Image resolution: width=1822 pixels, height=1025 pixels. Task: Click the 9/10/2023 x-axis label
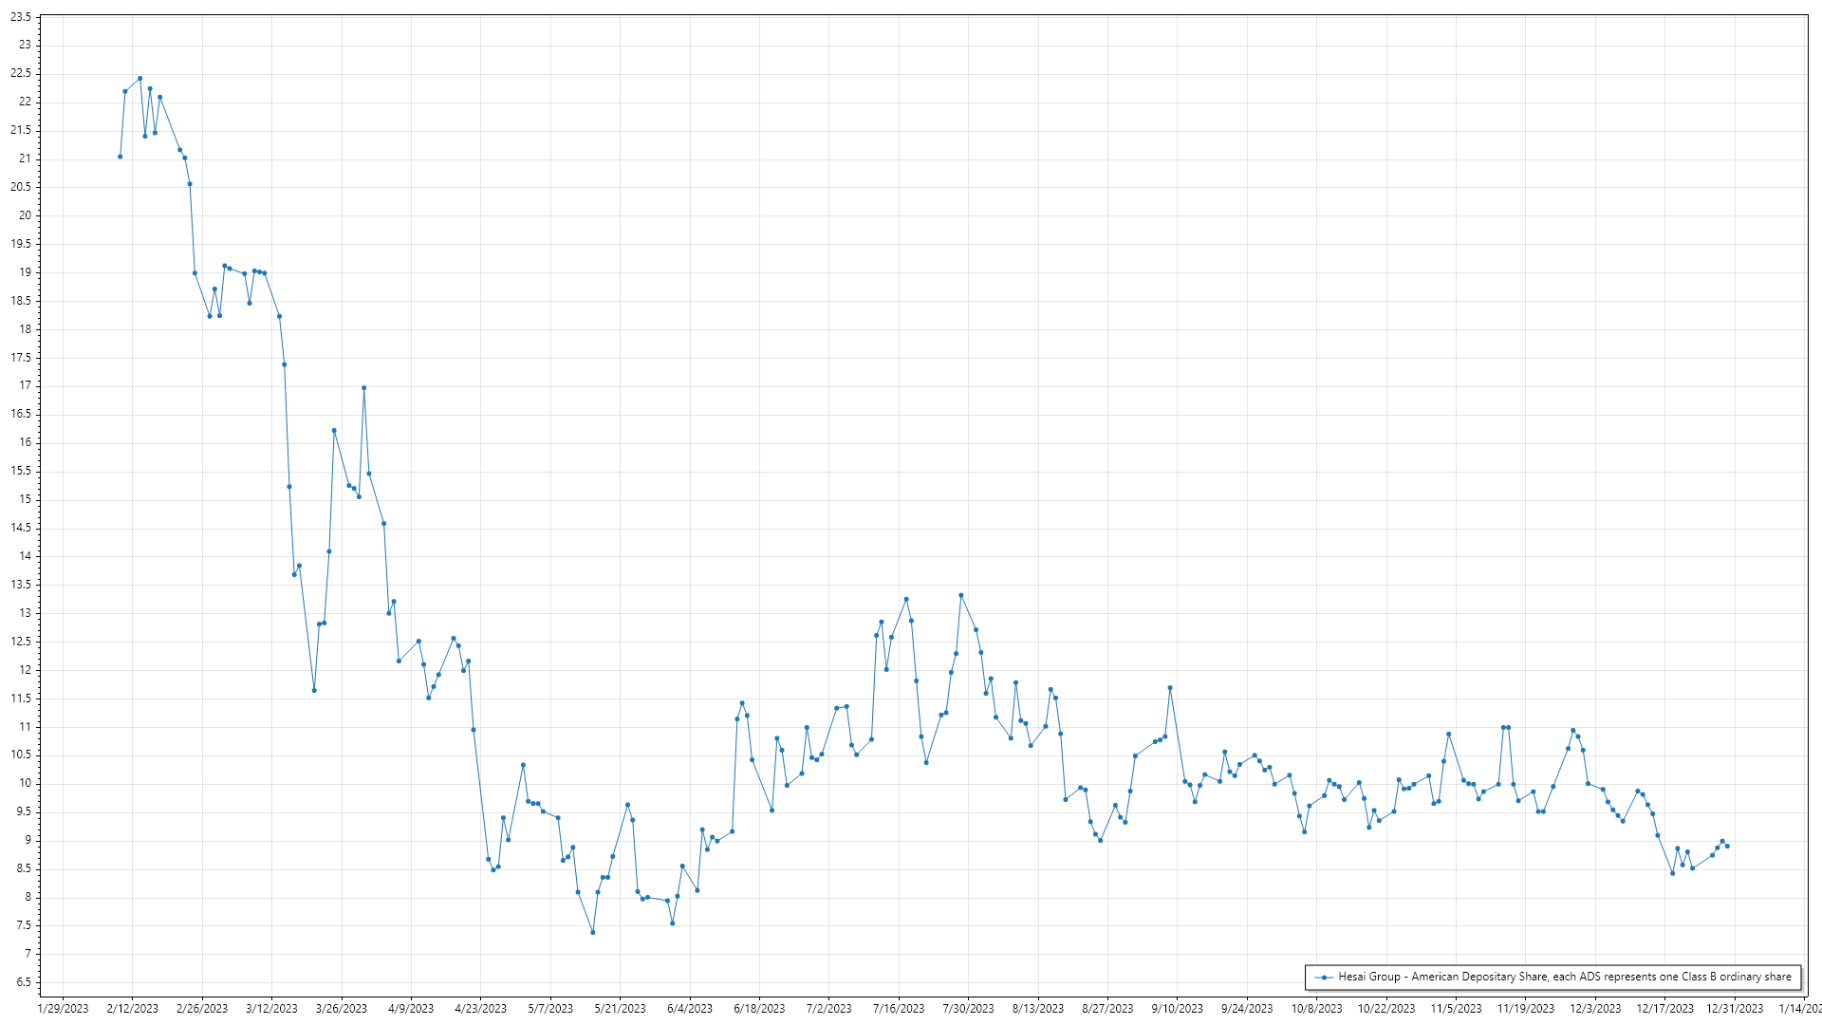tap(1178, 1008)
